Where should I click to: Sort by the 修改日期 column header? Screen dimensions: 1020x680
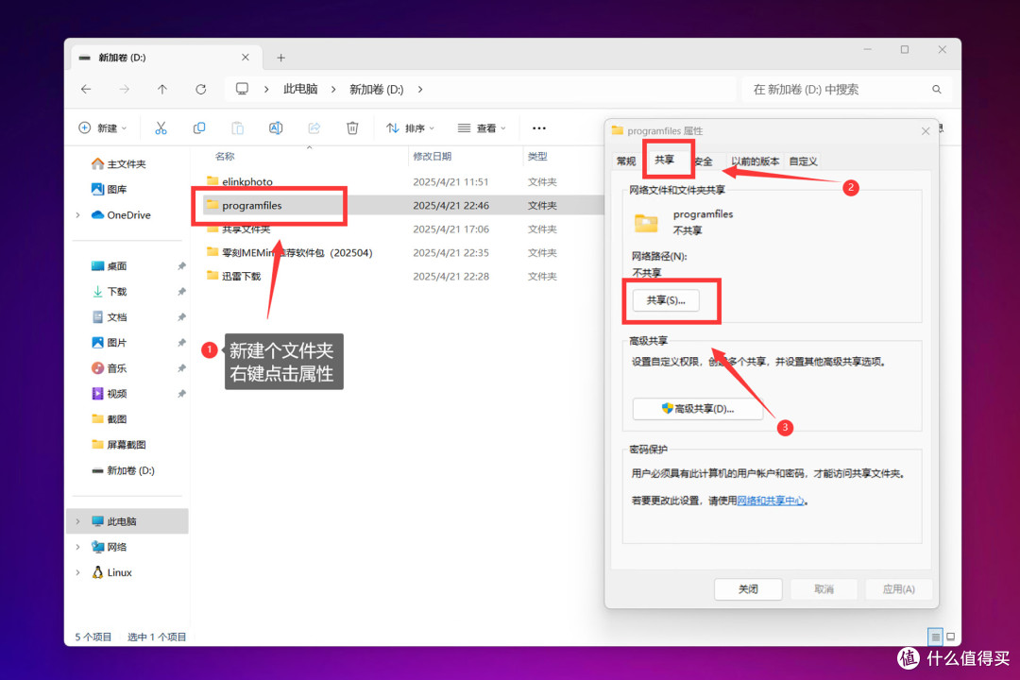point(432,156)
